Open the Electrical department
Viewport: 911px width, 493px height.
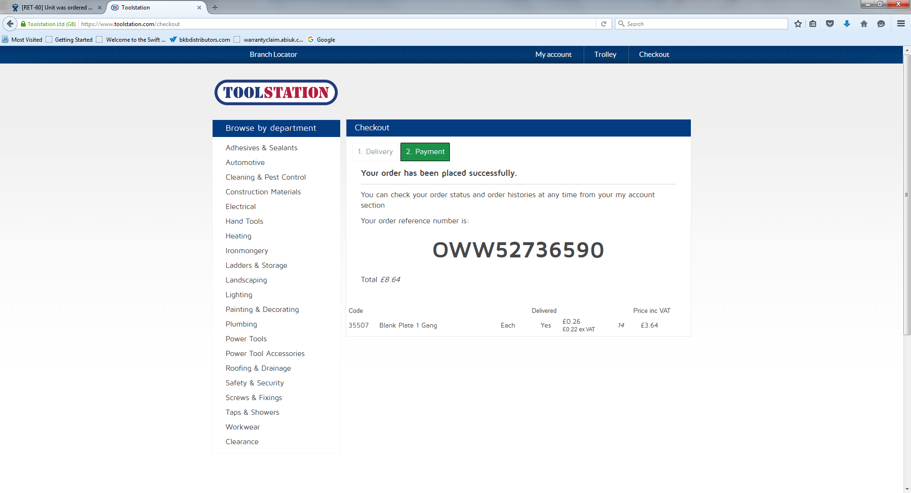coord(241,207)
